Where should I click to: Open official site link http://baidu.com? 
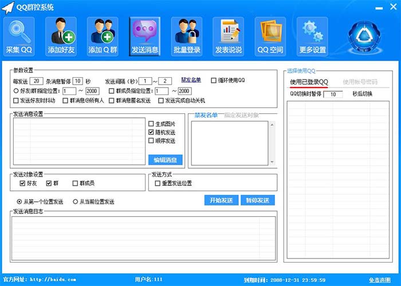coord(53,279)
